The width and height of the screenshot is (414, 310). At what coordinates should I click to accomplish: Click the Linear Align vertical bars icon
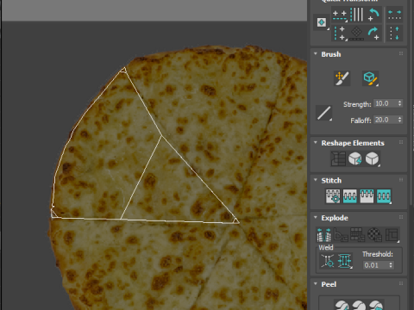[357, 15]
